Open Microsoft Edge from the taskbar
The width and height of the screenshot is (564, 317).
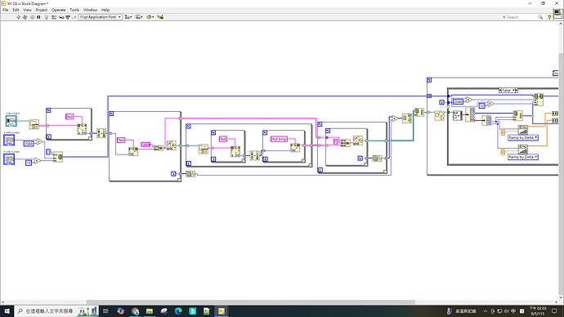pyautogui.click(x=178, y=311)
